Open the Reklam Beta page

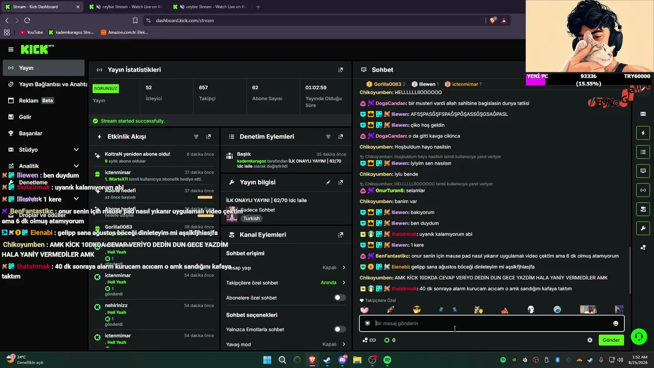44,101
